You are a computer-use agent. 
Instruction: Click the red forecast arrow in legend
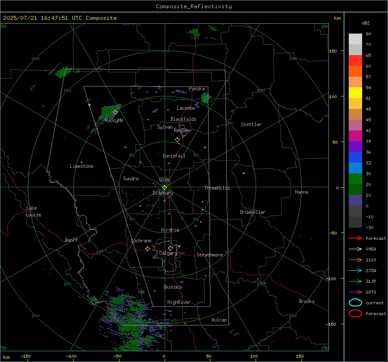tap(355, 238)
